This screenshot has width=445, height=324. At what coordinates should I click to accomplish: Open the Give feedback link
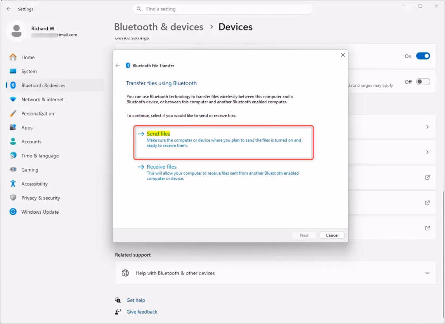coord(142,311)
